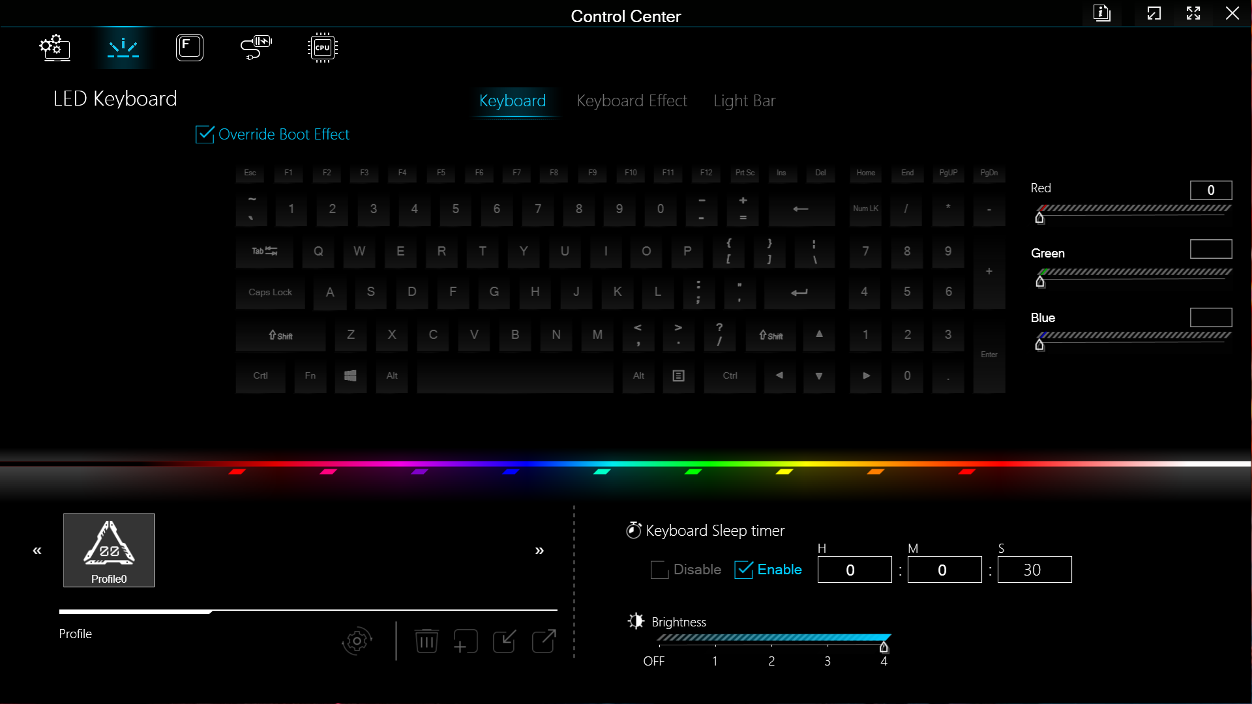Set Brightness slider to level 2
Image resolution: width=1252 pixels, height=704 pixels.
coord(771,646)
